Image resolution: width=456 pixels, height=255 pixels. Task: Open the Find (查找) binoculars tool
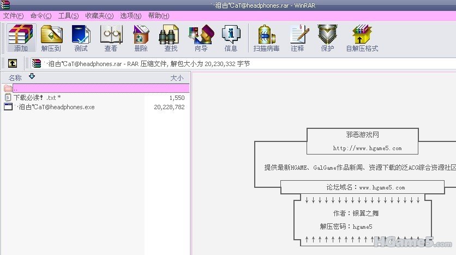click(x=171, y=38)
